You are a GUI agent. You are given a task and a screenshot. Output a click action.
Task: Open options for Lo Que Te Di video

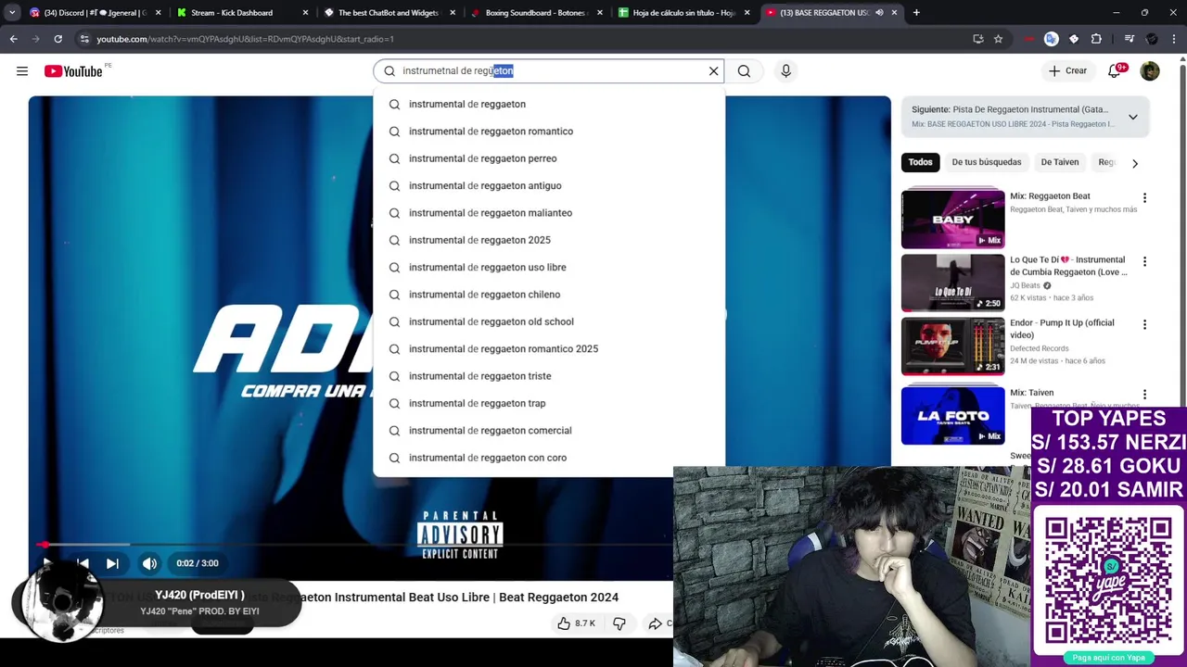1144,261
